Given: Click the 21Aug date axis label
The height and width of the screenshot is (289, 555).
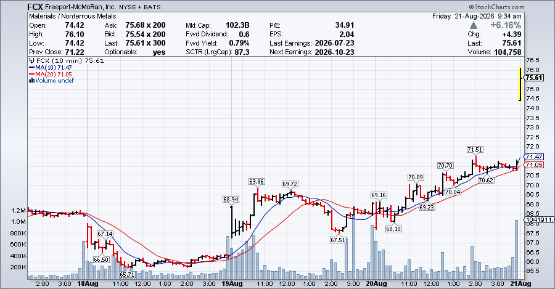Looking at the screenshot, I should tap(520, 283).
